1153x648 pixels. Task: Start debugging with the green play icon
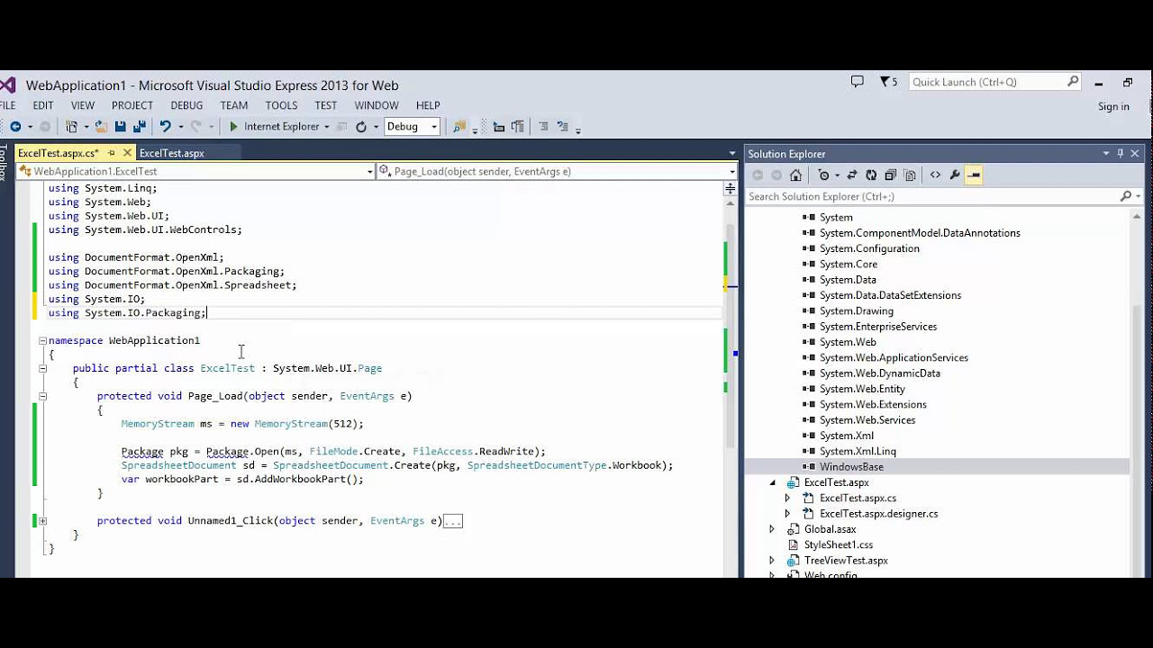[x=233, y=127]
